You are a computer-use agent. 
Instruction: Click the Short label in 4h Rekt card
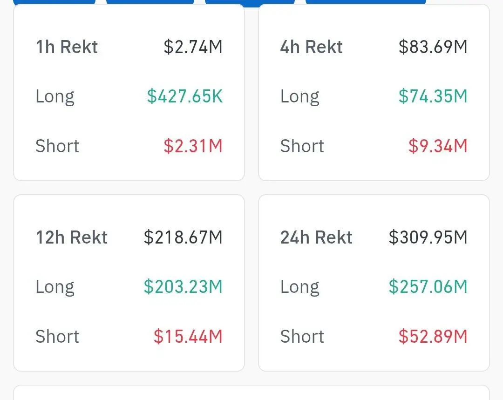pos(302,146)
